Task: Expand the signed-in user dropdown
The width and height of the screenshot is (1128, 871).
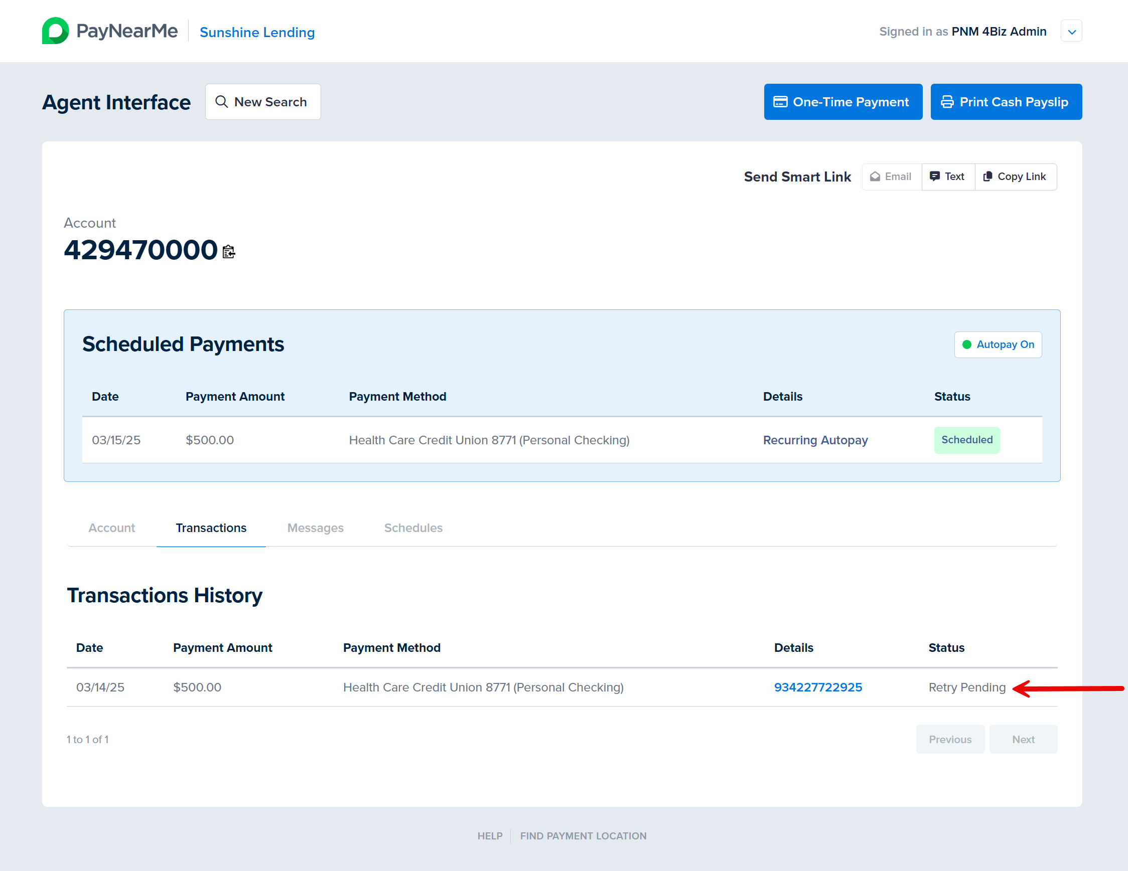Action: [1071, 32]
